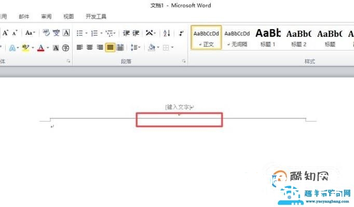Toggle Show/Hide paragraph marks
Screen dimensions: 354x207
181,33
